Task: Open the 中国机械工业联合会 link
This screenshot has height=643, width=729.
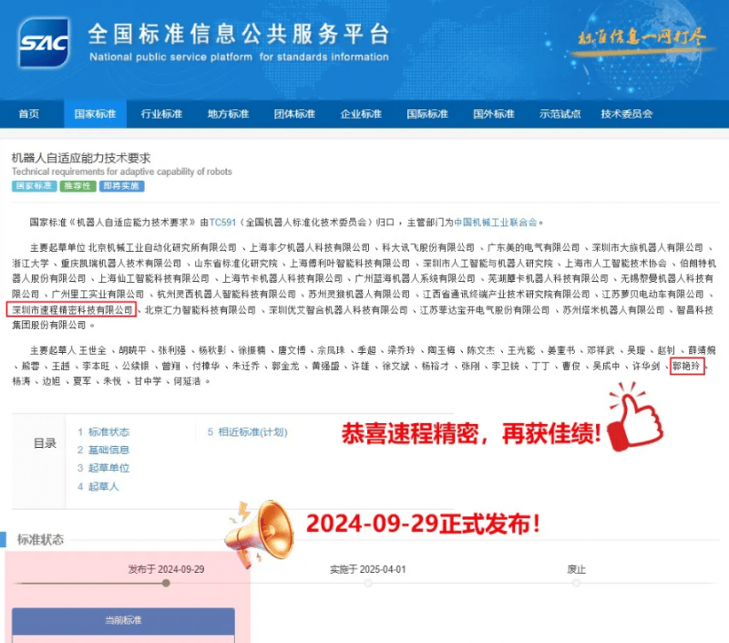Action: (496, 222)
